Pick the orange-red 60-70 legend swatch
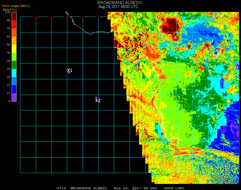The height and width of the screenshot is (190, 241). [14, 32]
